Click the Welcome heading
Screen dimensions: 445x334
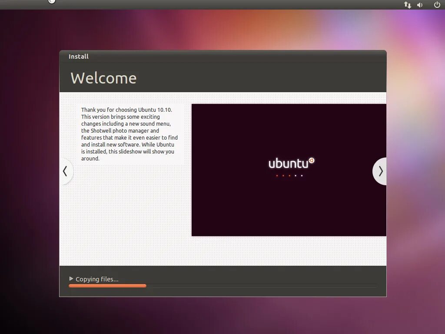click(103, 78)
